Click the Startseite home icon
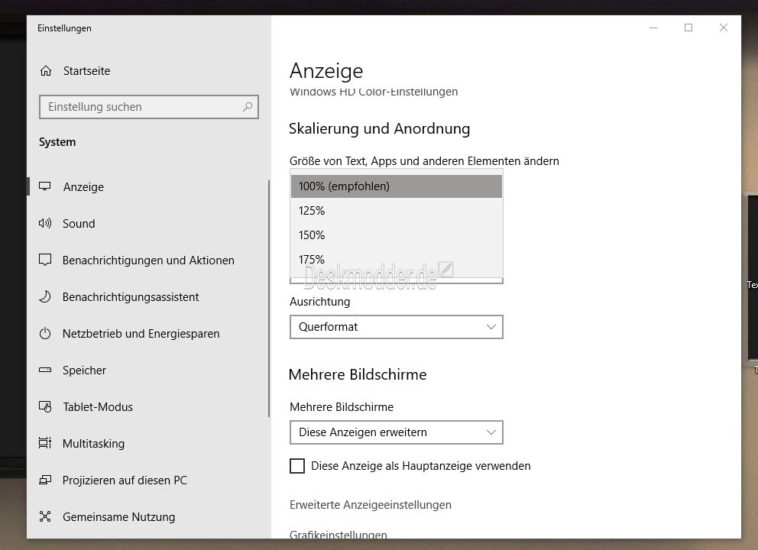 [x=45, y=71]
